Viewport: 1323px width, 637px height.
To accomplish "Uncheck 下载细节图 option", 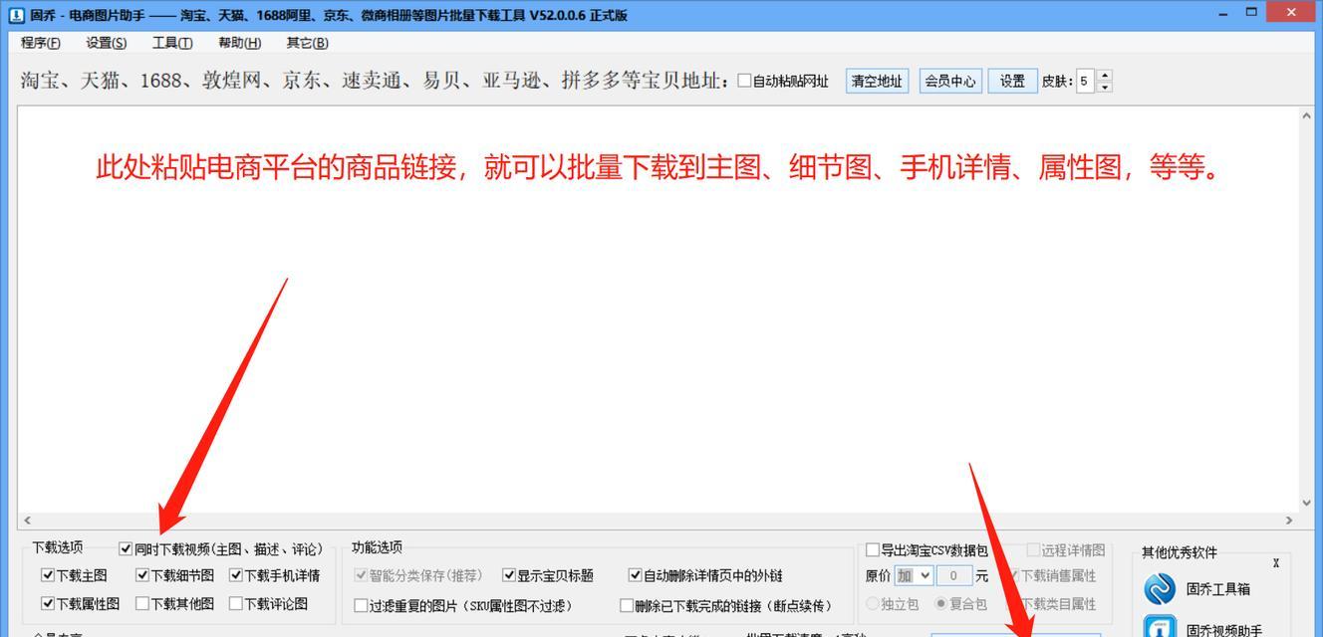I will (x=142, y=575).
